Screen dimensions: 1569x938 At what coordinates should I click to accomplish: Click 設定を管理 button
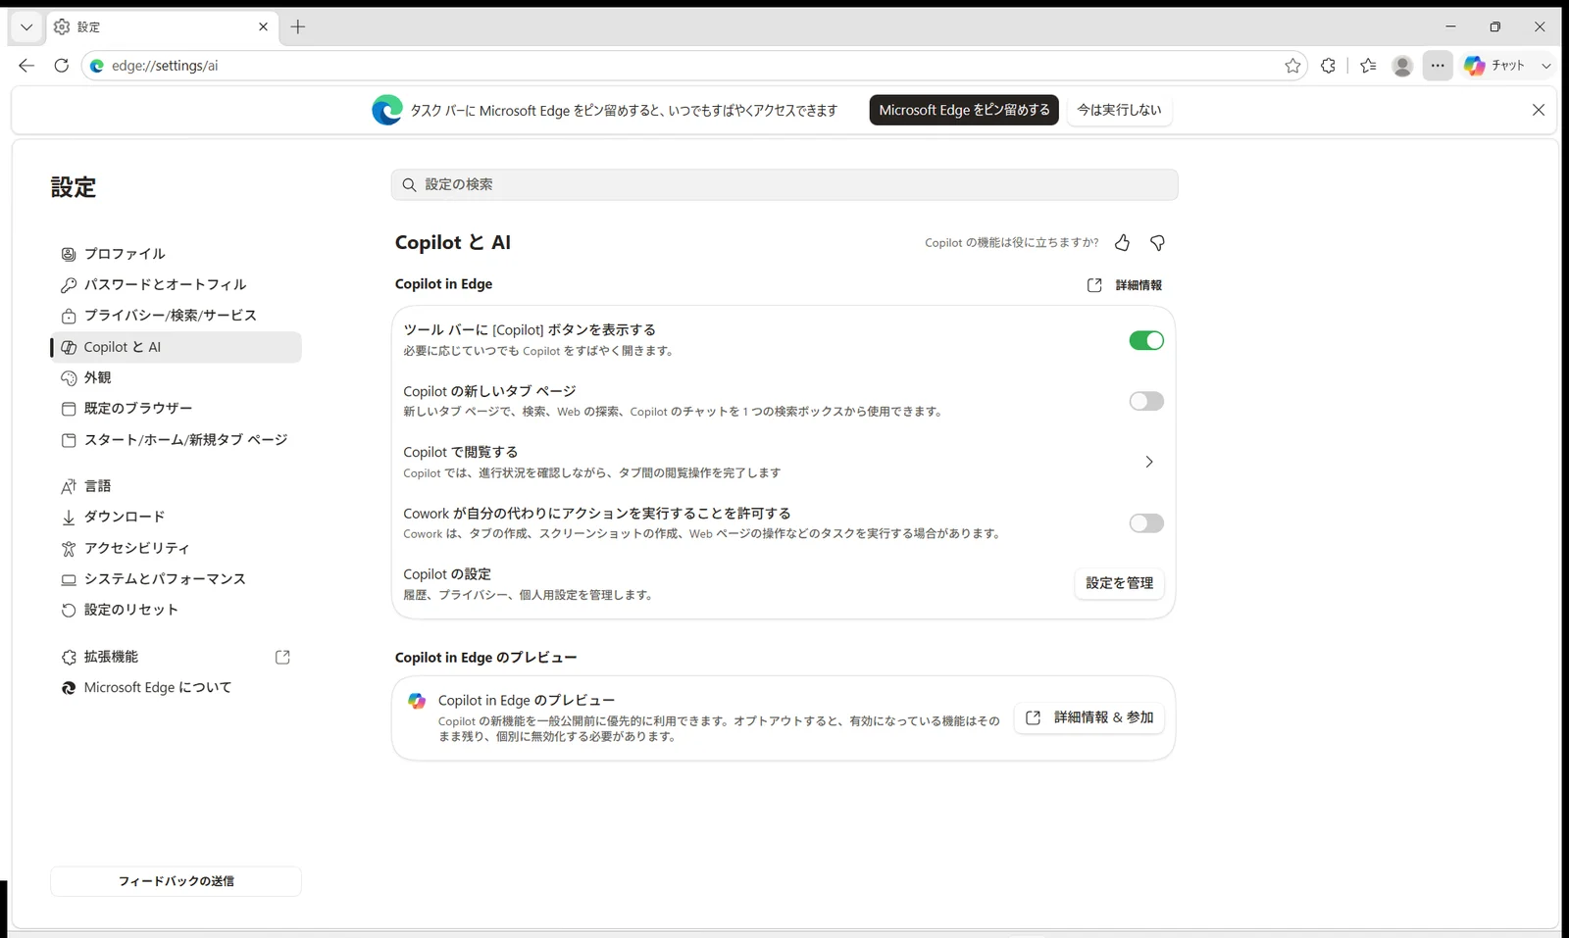point(1119,583)
